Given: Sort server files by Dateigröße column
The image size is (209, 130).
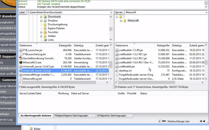Looking at the screenshot, I should pos(163,45).
